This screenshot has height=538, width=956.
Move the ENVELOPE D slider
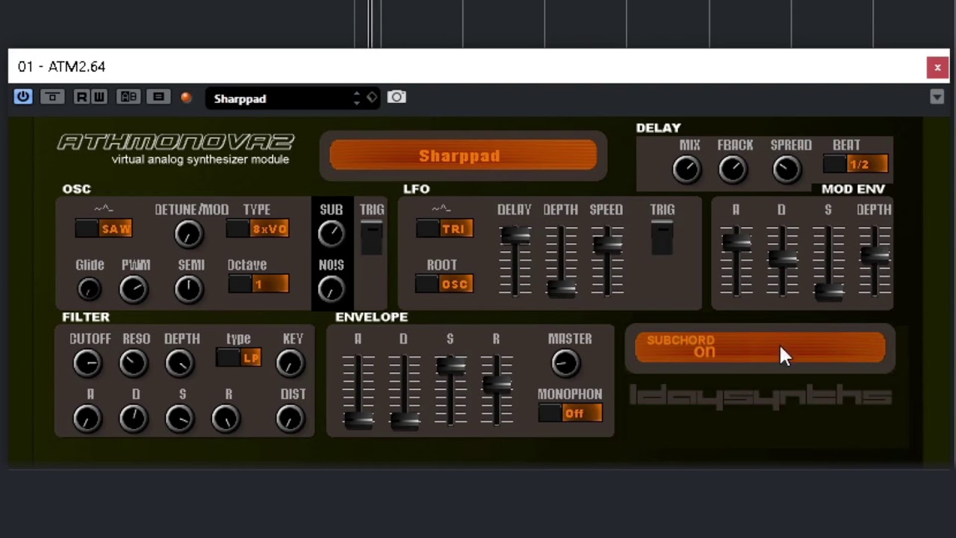click(405, 421)
